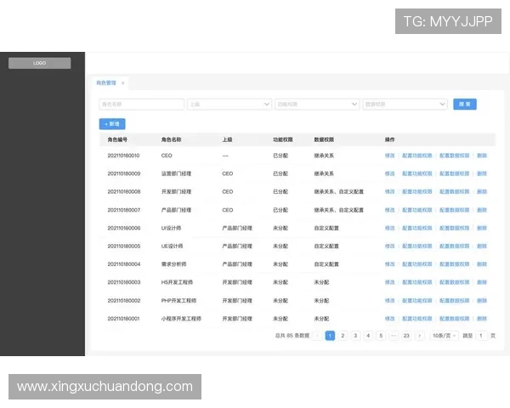Image resolution: width=510 pixels, height=408 pixels.
Task: Select page 1 in pagination
Action: point(330,336)
